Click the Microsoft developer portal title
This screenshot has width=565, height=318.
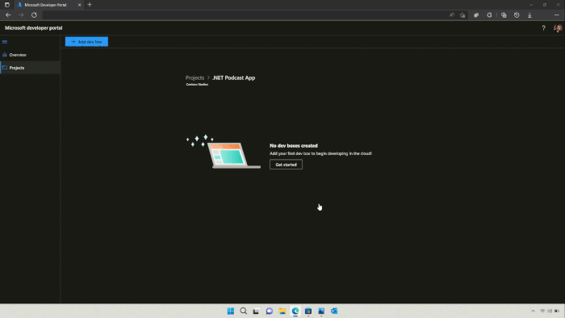tap(34, 27)
